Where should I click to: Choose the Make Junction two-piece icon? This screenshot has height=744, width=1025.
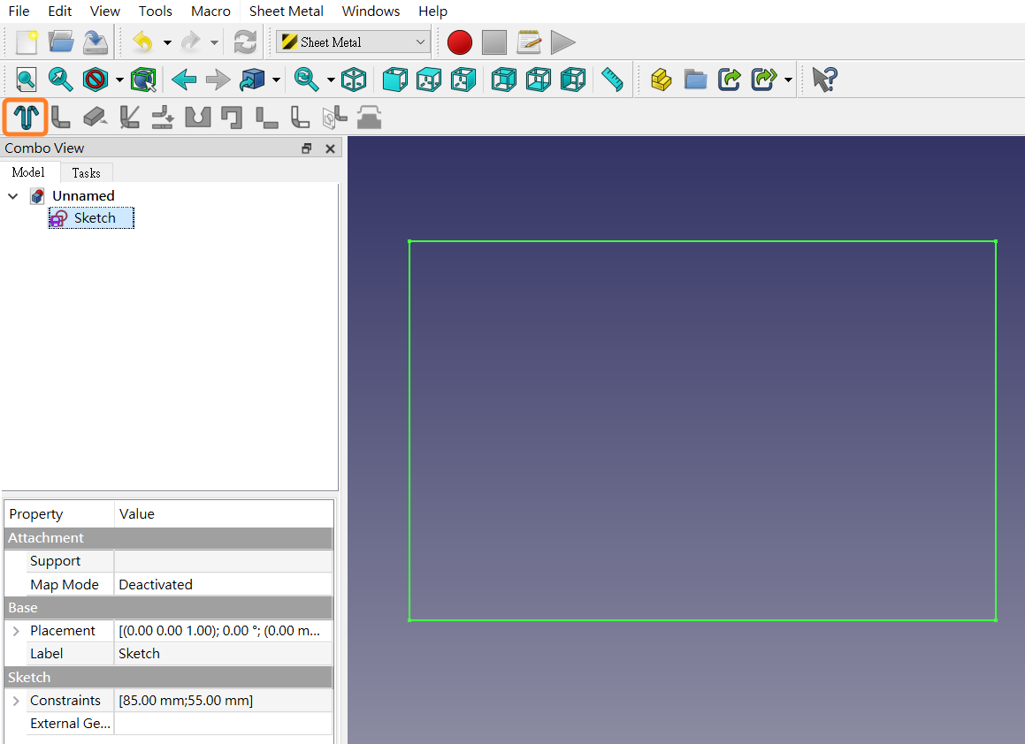[267, 118]
